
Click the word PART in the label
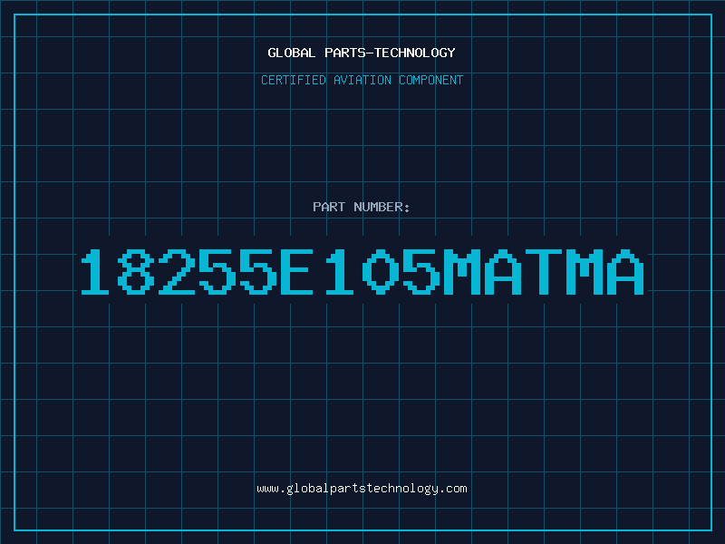pos(329,207)
